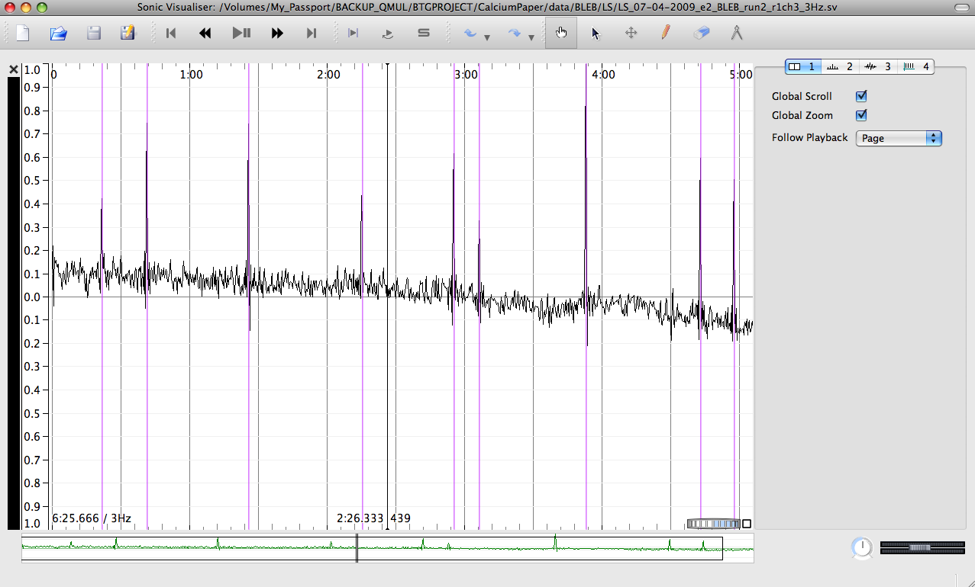Rewind to the start of the recording

(x=171, y=33)
